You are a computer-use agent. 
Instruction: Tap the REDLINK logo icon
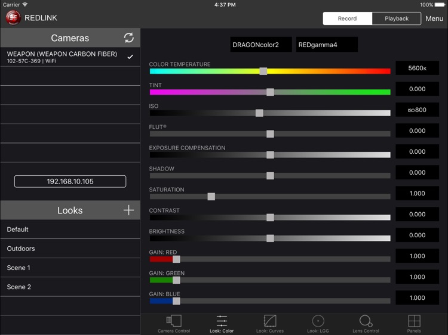(13, 18)
